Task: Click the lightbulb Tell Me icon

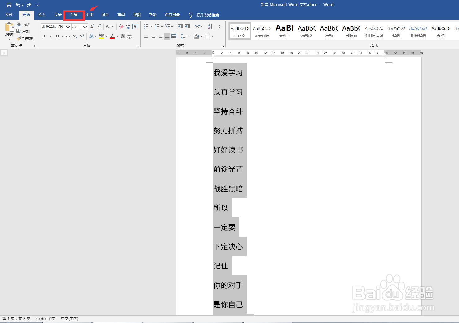Action: [x=191, y=15]
